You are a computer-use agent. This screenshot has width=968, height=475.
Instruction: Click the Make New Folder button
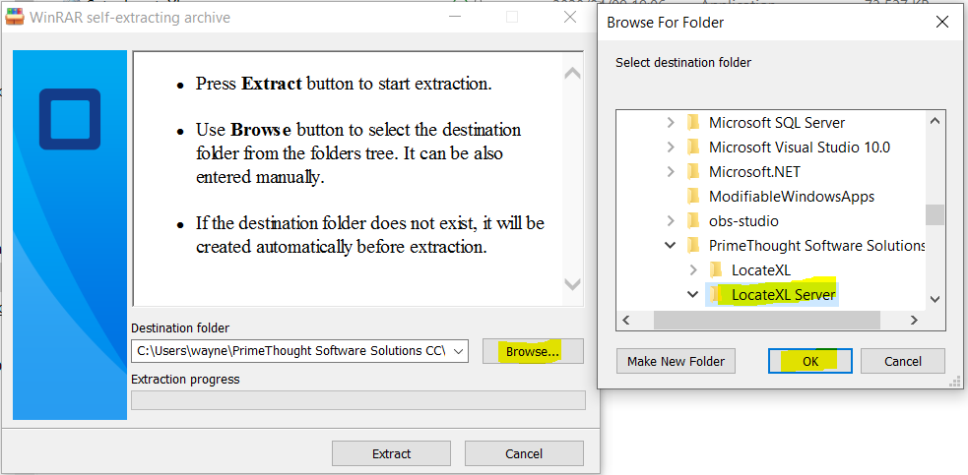(676, 361)
